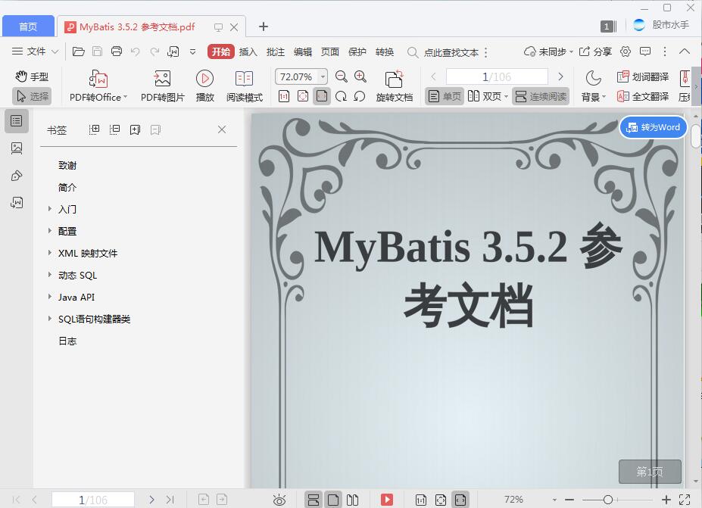Click the zoom out magnifier icon
Image resolution: width=702 pixels, height=508 pixels.
pyautogui.click(x=341, y=76)
